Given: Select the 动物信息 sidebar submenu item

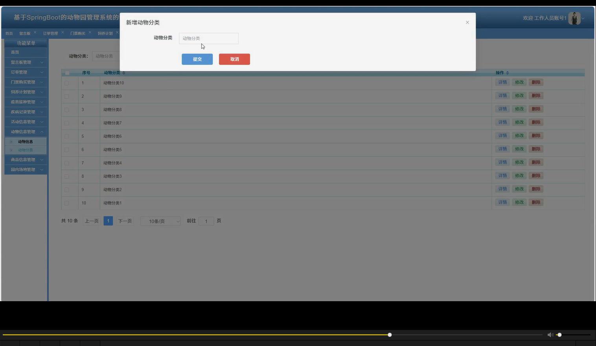Looking at the screenshot, I should pos(26,142).
